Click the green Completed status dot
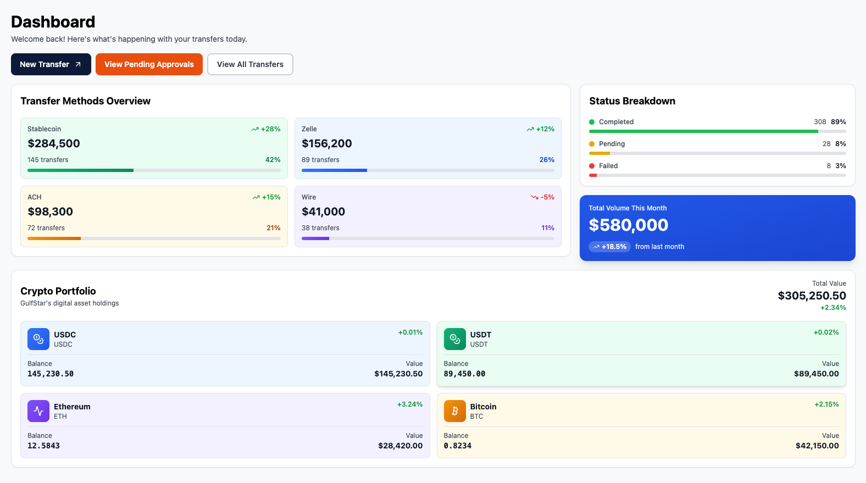This screenshot has height=483, width=866. pyautogui.click(x=592, y=122)
